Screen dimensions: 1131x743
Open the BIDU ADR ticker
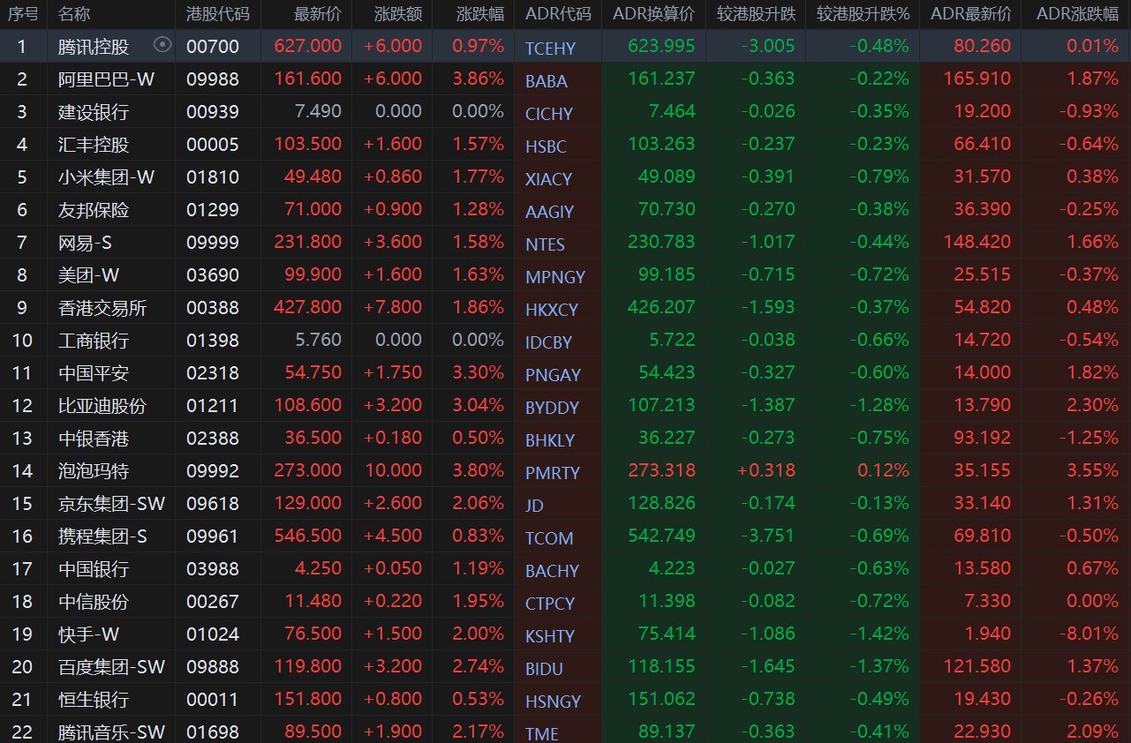pos(544,669)
